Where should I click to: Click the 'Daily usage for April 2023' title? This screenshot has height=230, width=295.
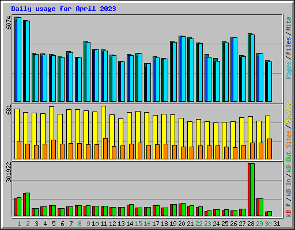[63, 9]
